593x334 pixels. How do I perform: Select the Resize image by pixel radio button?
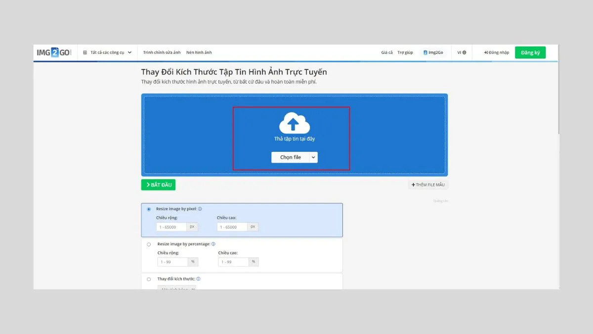click(149, 209)
